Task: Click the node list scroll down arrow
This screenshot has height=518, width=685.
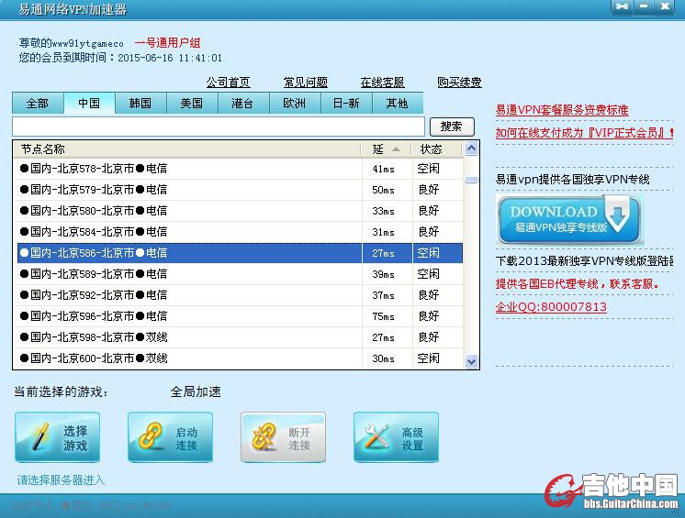Action: click(471, 361)
